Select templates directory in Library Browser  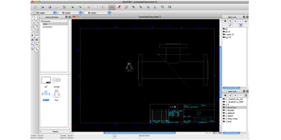click(54, 27)
